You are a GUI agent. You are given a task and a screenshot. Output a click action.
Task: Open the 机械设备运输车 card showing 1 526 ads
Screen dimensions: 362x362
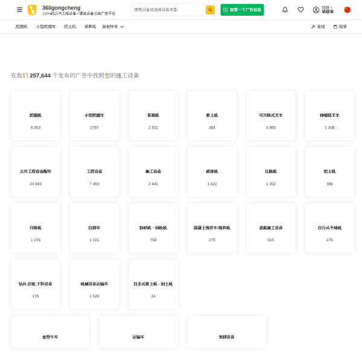(x=95, y=284)
